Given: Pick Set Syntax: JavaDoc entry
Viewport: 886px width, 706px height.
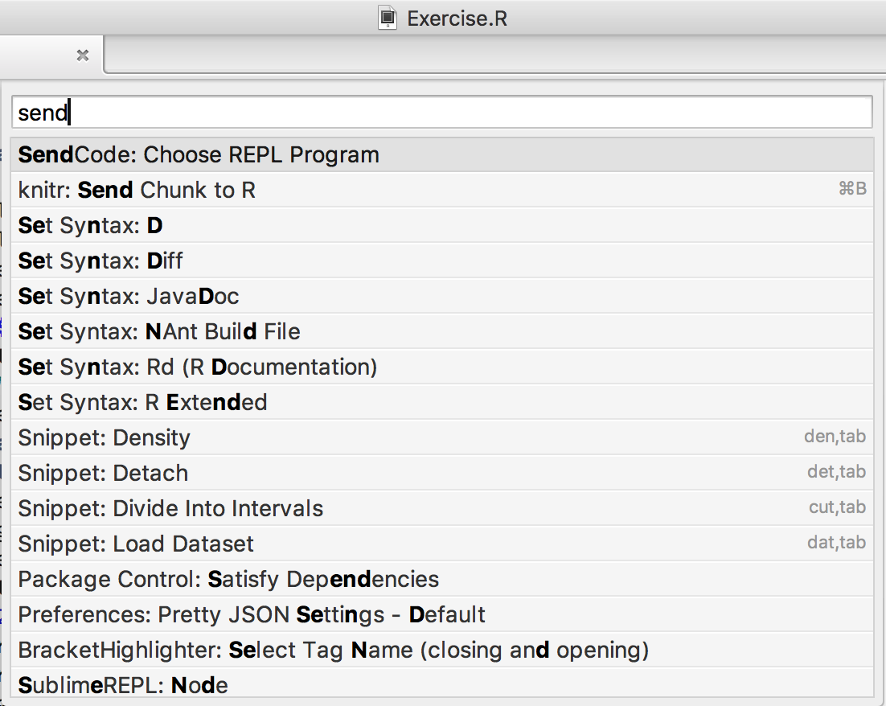Looking at the screenshot, I should (x=442, y=296).
